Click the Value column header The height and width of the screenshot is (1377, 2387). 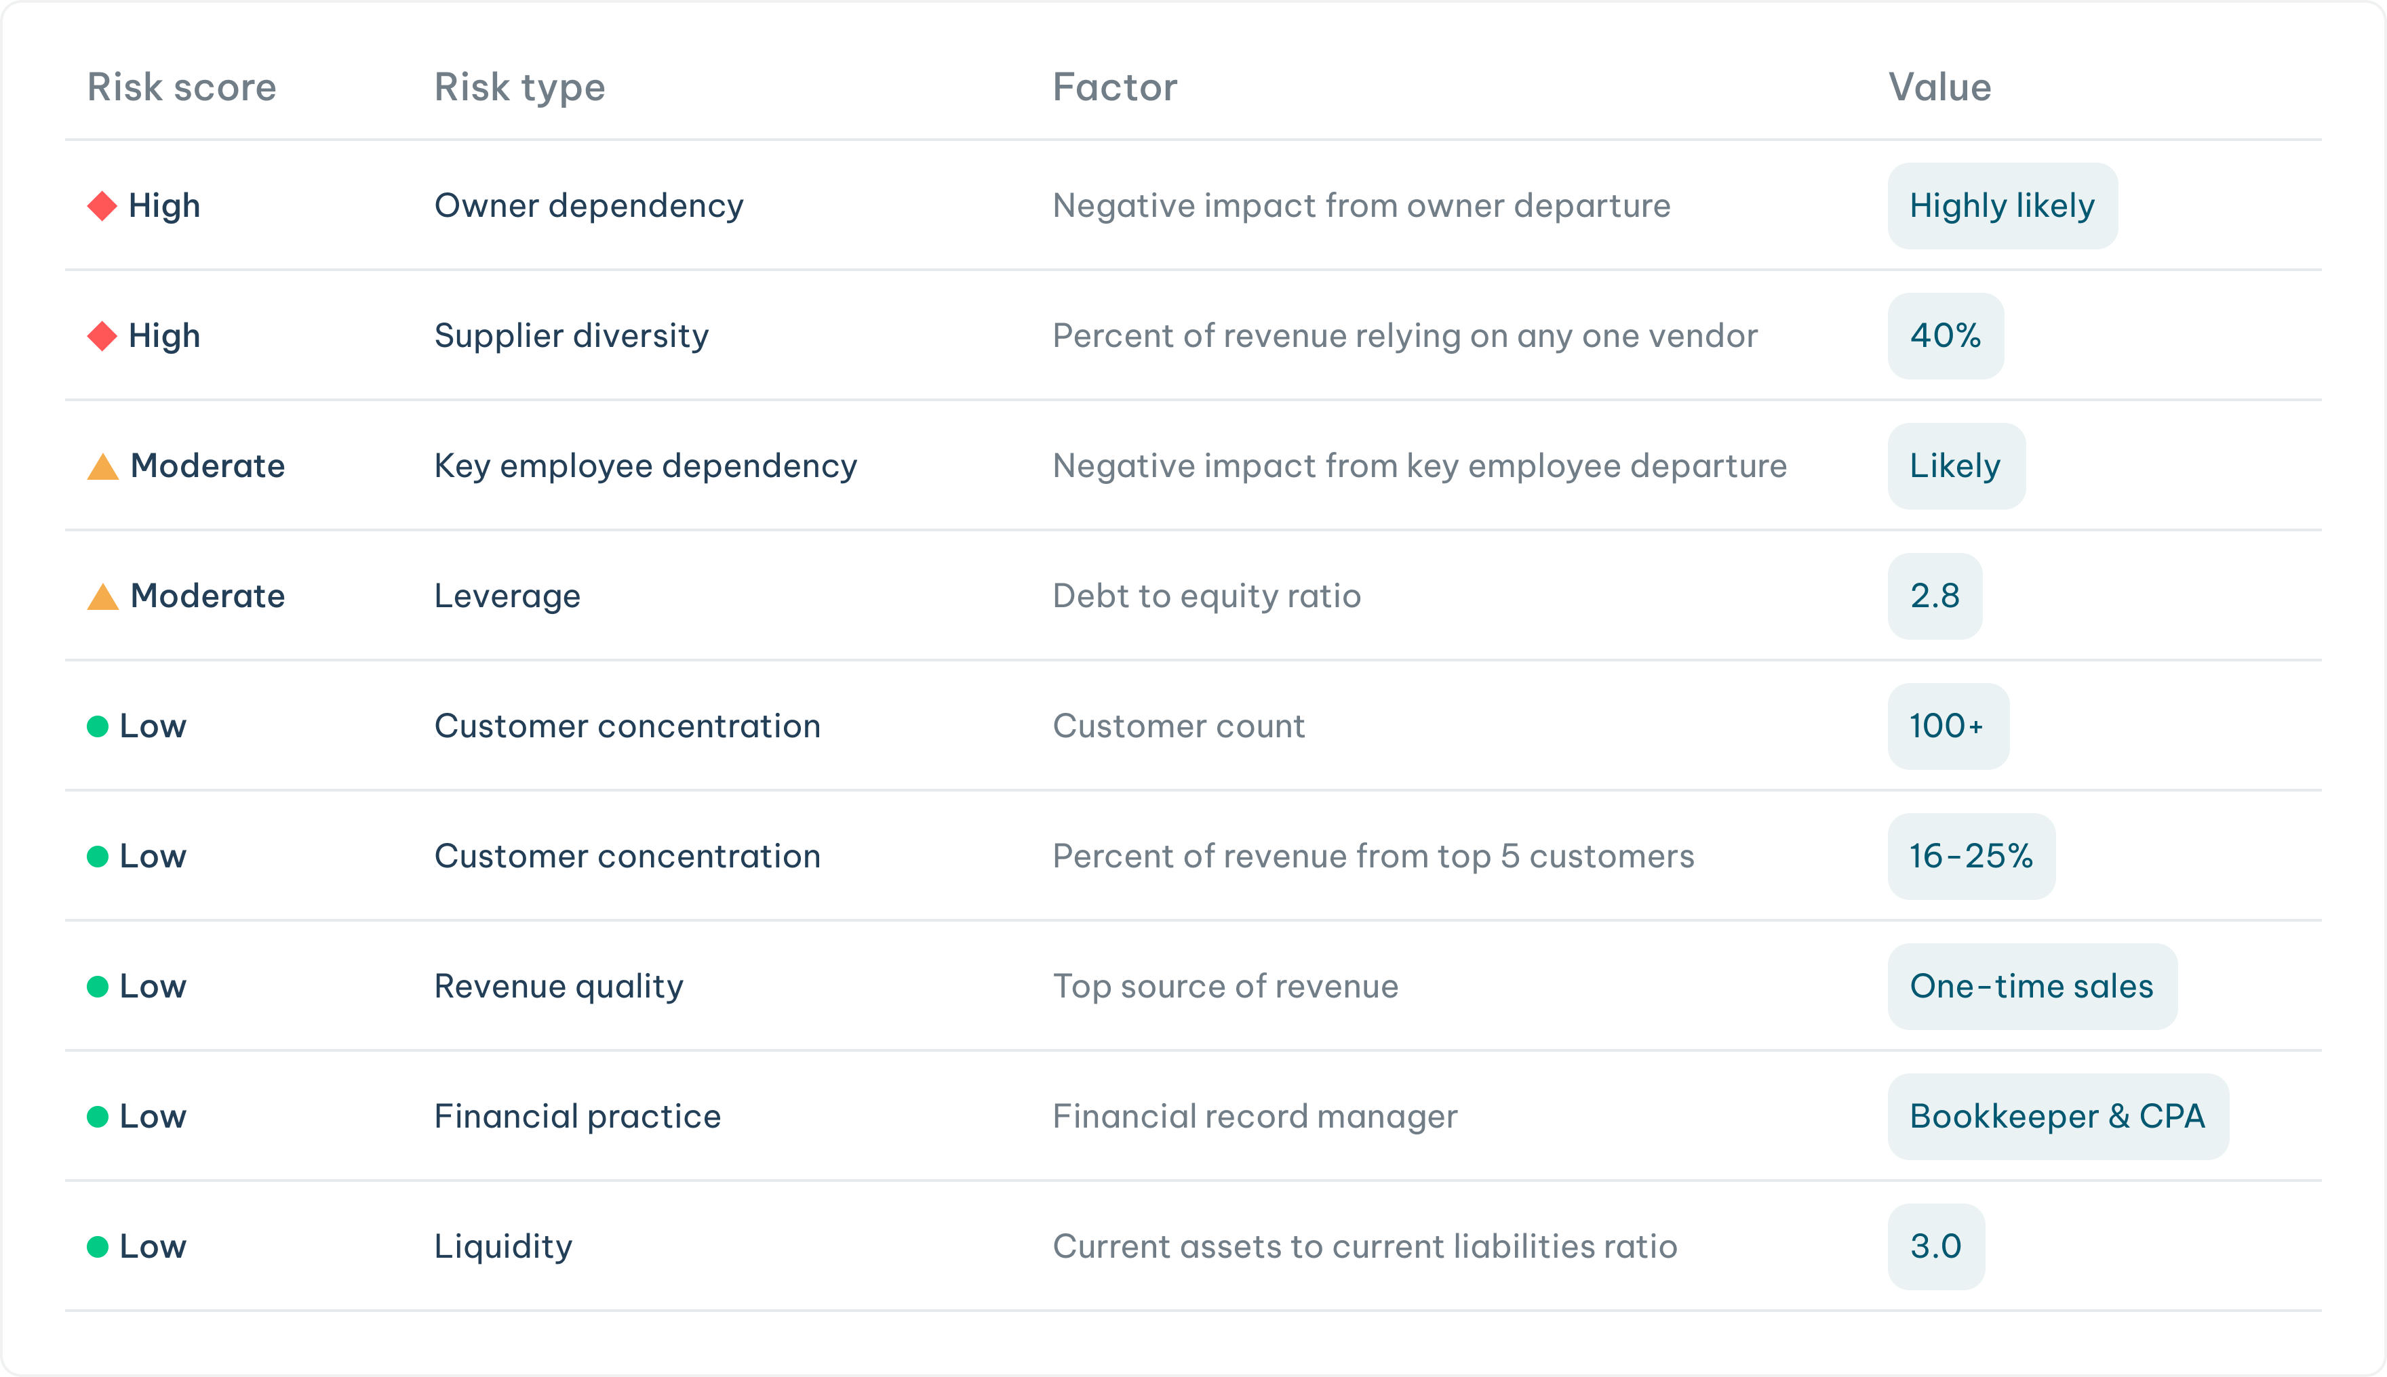click(1939, 87)
